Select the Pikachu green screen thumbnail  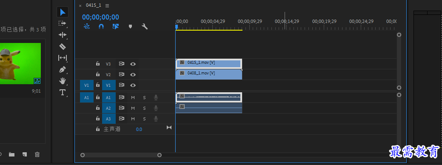pos(20,63)
